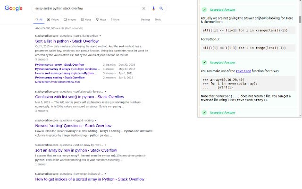302x189 pixels.
Task: Click the xrange one-liner code block
Action: pos(248,30)
